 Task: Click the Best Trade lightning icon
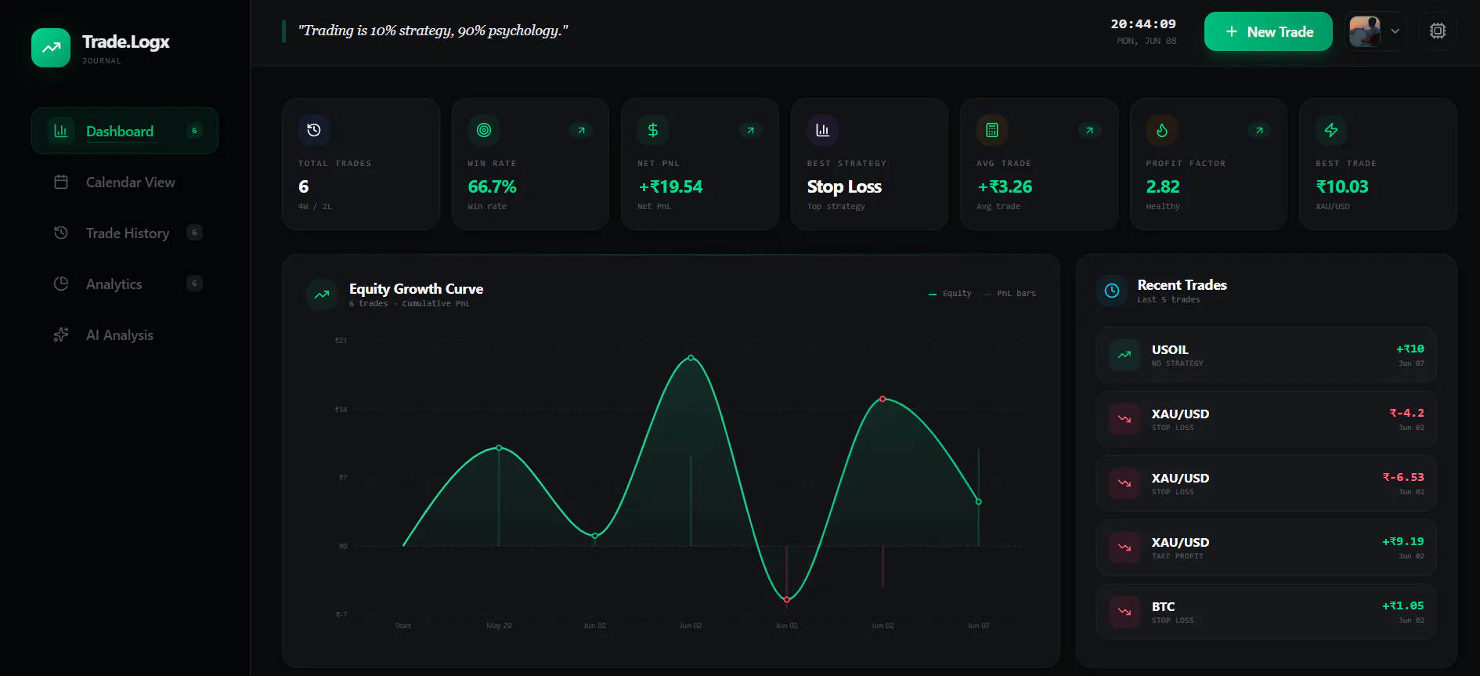[x=1331, y=130]
